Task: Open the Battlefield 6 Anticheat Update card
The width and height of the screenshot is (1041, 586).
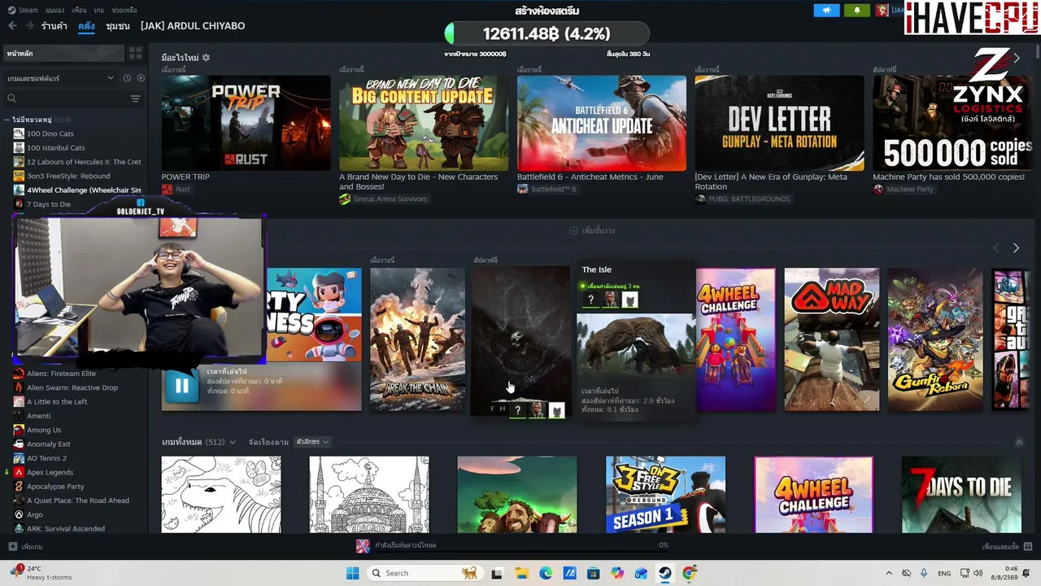Action: 602,124
